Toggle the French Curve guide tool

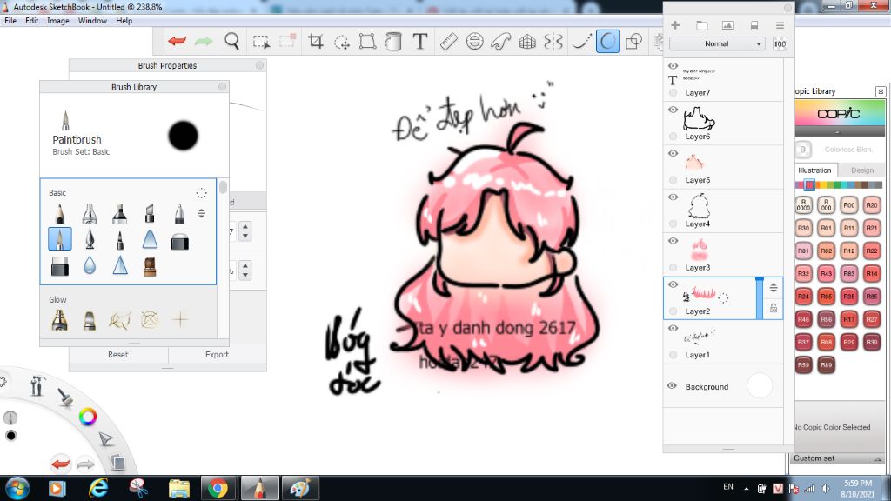point(501,41)
